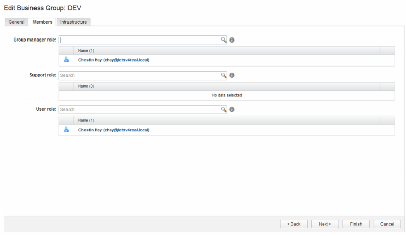Cancel editing the business group
Screen dimensions: 406x236
pos(387,224)
